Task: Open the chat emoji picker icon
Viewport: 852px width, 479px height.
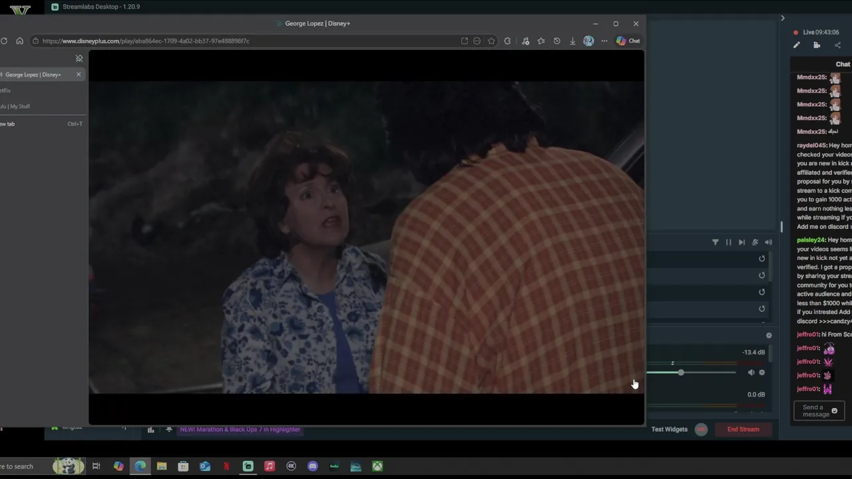Action: pos(834,411)
